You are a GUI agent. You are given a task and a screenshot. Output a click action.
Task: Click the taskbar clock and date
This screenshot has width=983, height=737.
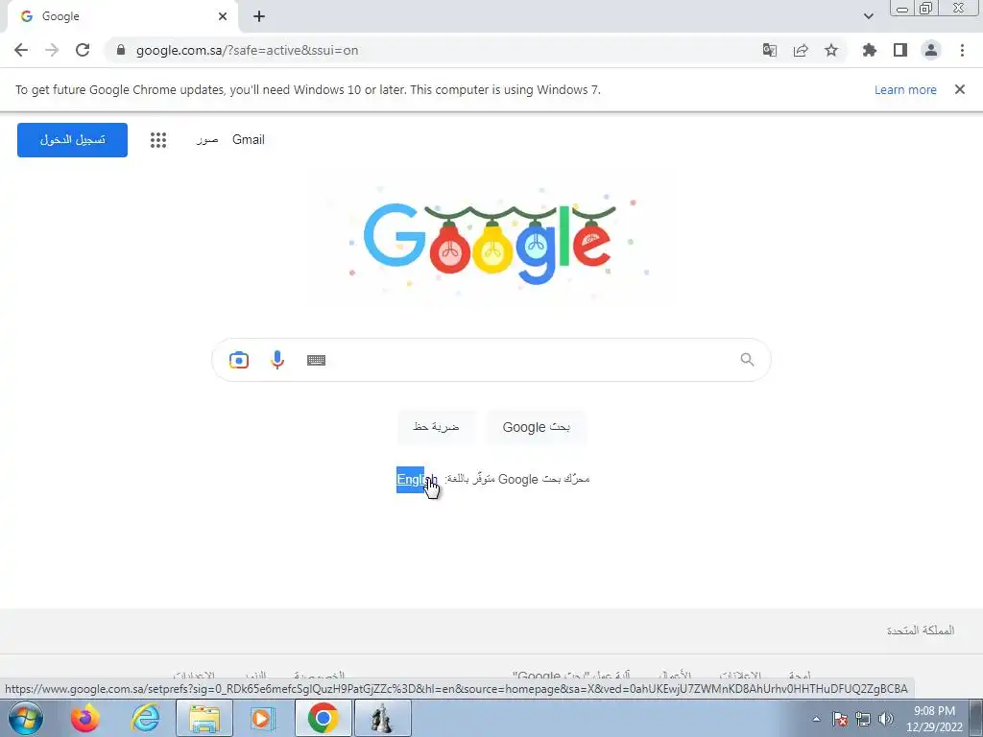pos(934,719)
